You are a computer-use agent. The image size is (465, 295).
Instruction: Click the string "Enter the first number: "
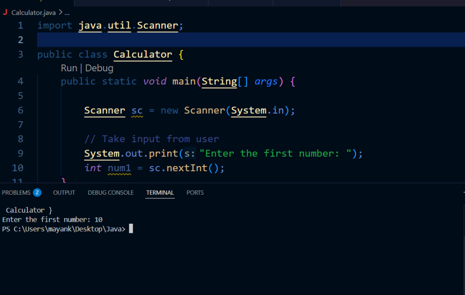tap(276, 153)
